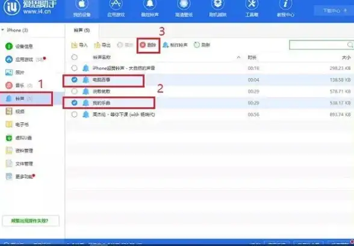Check the iPhone超赞铃声 ringtone checkbox

point(74,68)
